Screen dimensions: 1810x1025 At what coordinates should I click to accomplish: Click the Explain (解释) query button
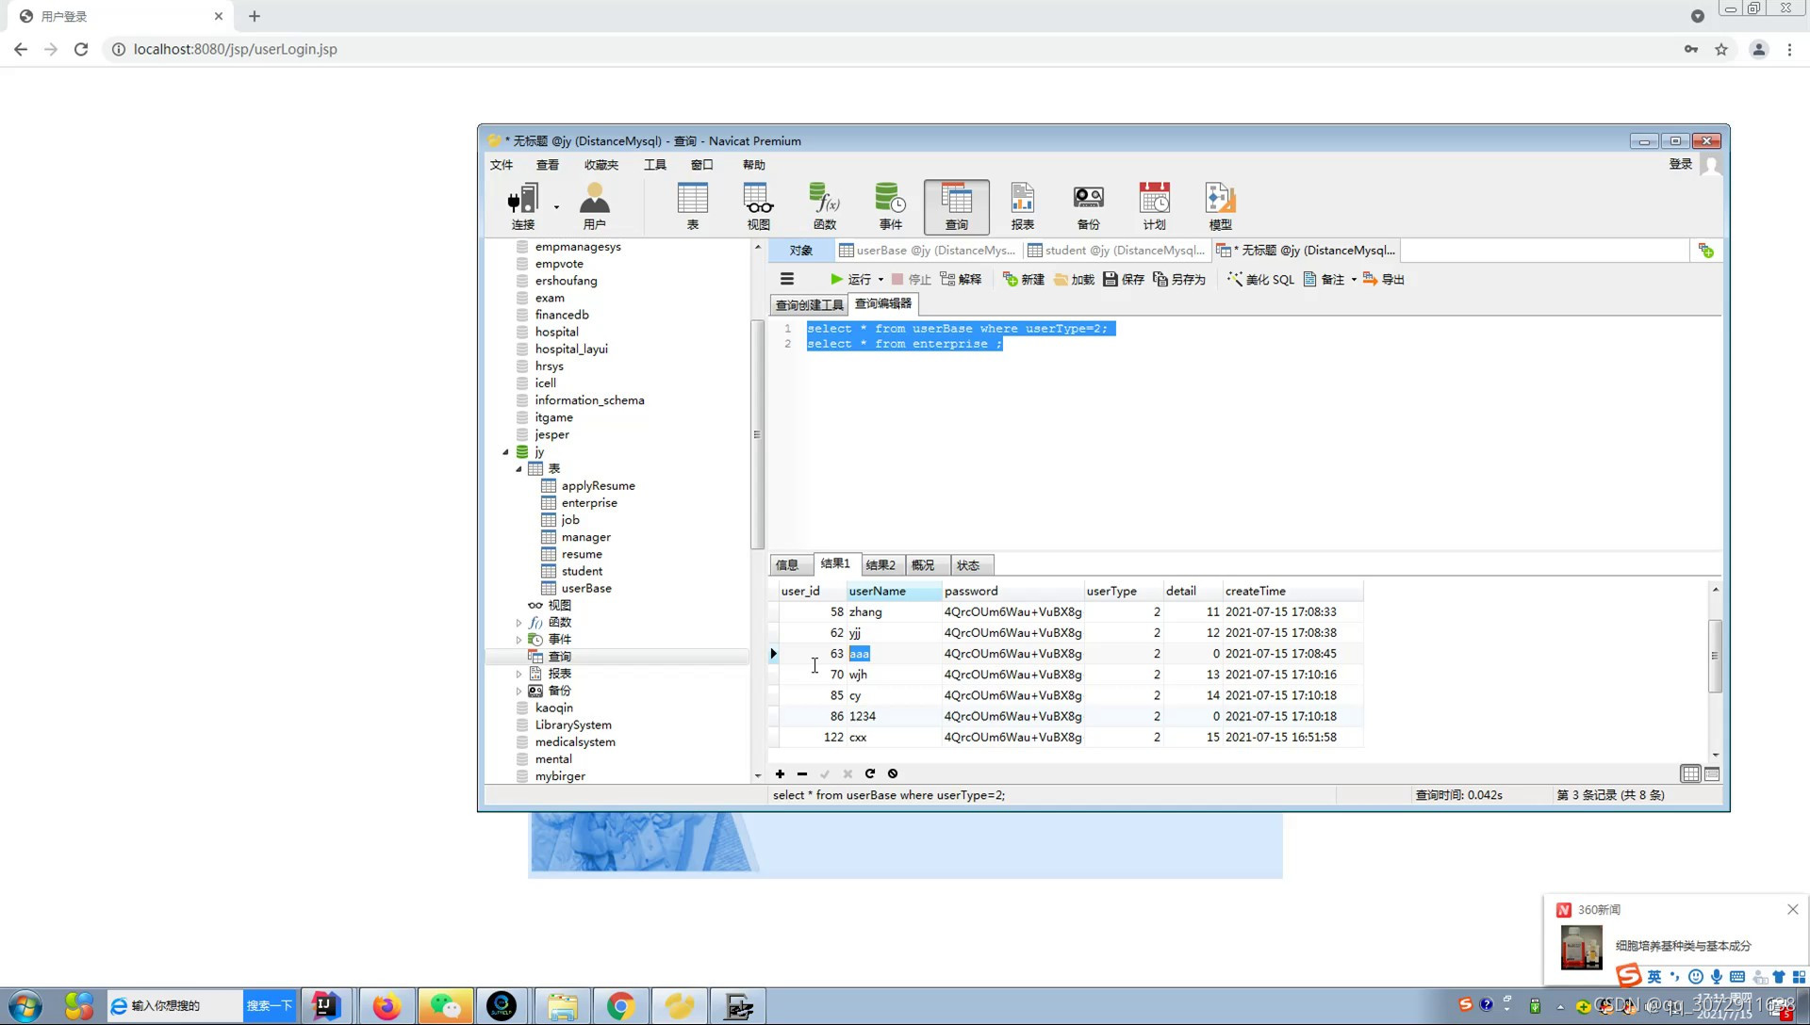point(961,279)
